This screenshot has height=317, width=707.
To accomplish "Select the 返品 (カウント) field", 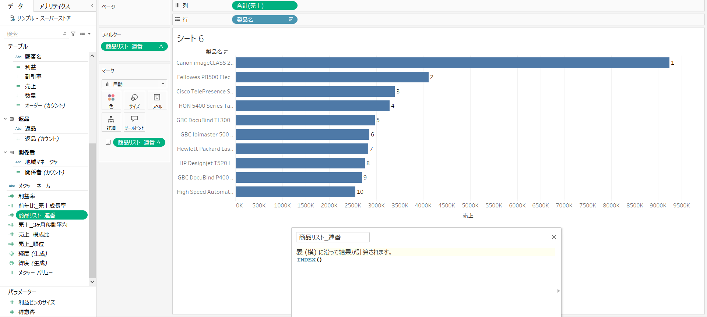I will tap(42, 139).
